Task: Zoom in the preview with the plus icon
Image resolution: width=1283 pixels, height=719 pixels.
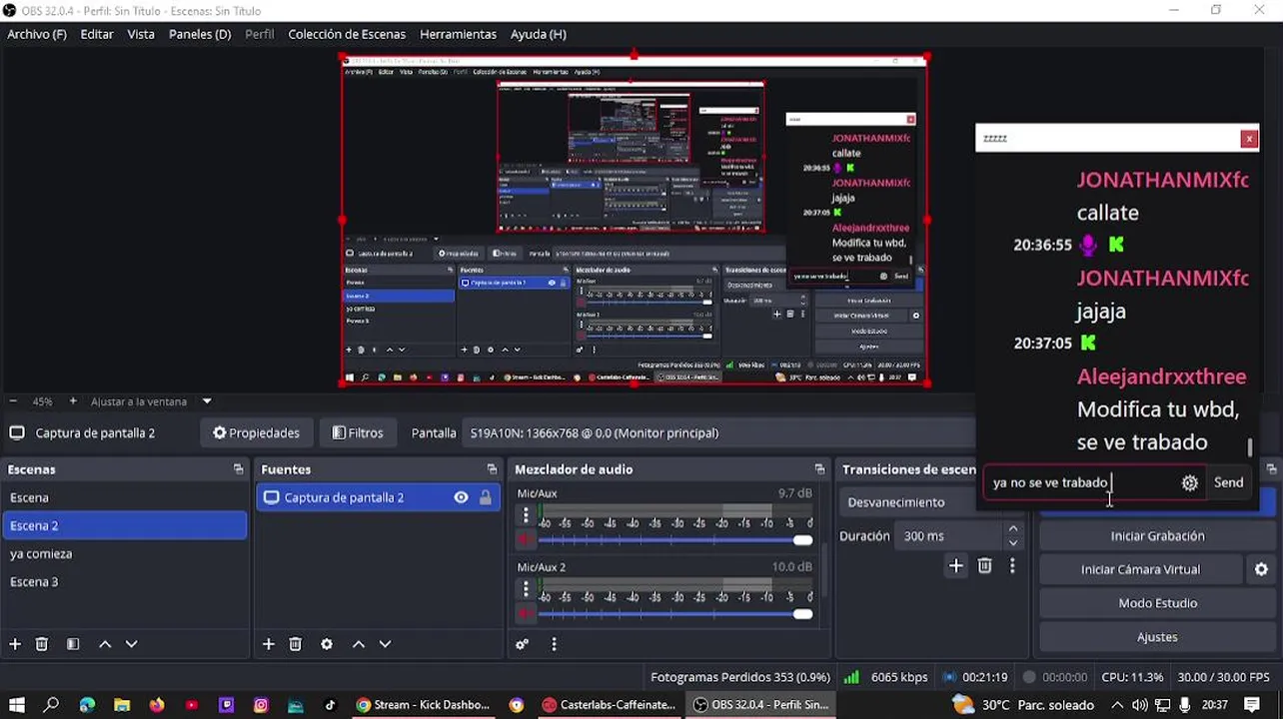Action: click(x=73, y=401)
